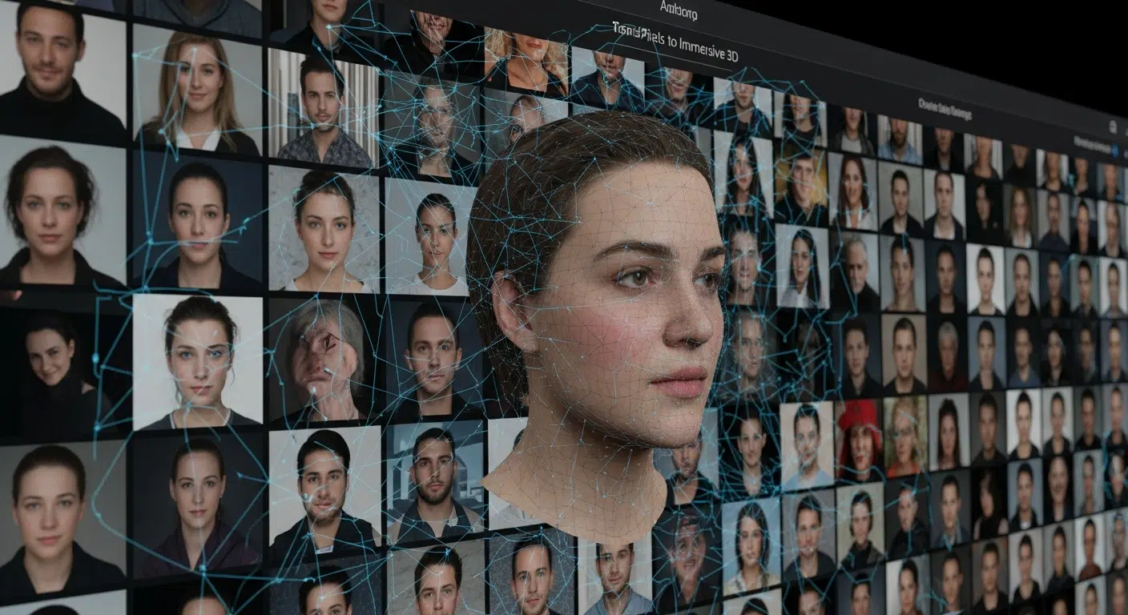Open woman portrait with light blue background
The height and width of the screenshot is (615, 1128).
(x=751, y=545)
